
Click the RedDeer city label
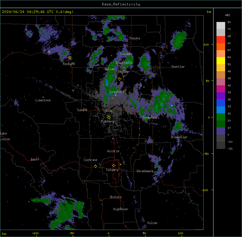point(124,72)
